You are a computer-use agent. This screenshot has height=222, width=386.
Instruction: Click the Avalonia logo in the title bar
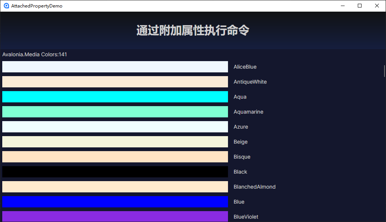click(6, 6)
